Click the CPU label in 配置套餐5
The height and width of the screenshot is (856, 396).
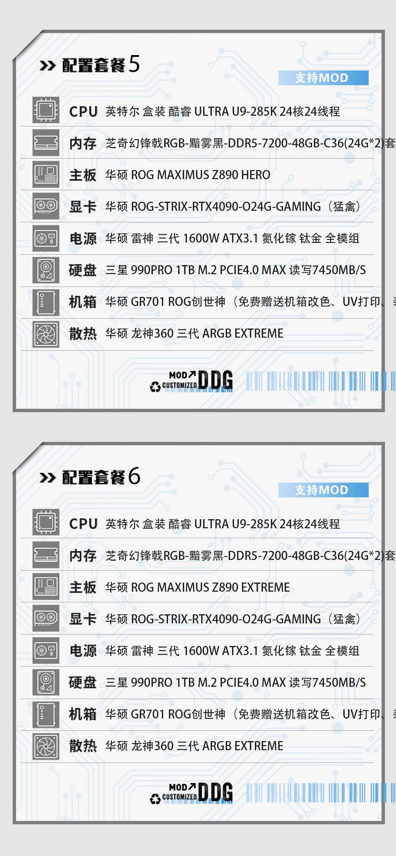coord(84,112)
